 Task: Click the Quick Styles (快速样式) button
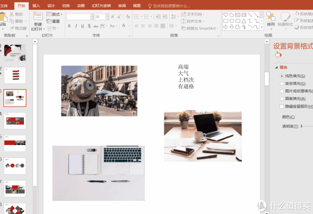285,20
